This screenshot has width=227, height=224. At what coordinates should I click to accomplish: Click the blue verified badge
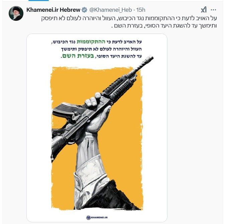[x=84, y=9]
